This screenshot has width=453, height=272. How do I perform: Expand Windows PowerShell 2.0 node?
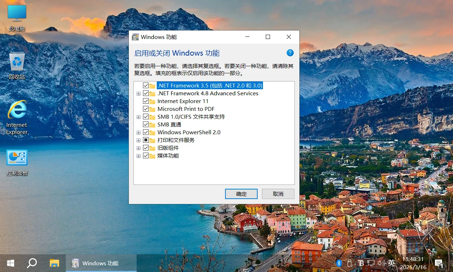tap(138, 132)
